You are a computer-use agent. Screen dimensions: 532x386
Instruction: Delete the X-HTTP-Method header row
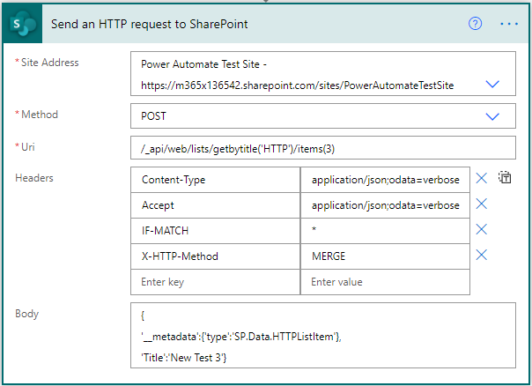482,255
